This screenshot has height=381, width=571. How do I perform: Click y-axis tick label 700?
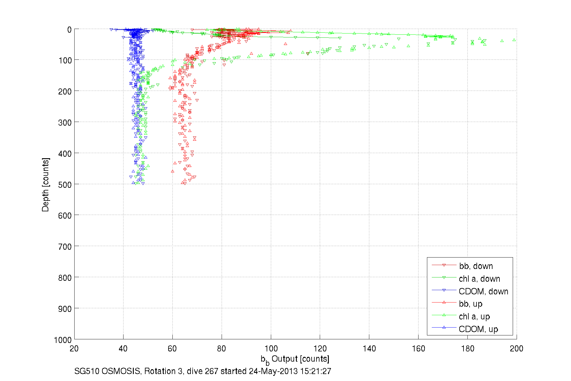pos(65,247)
